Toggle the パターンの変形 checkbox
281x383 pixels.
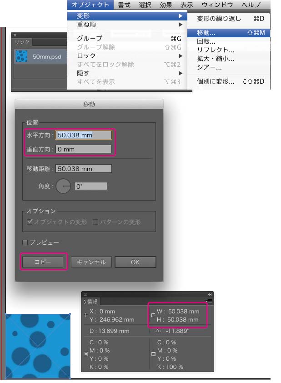coord(95,222)
